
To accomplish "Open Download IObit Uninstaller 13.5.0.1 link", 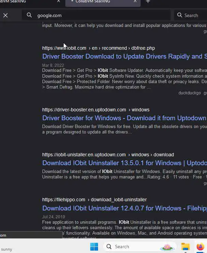I will click(x=125, y=163).
